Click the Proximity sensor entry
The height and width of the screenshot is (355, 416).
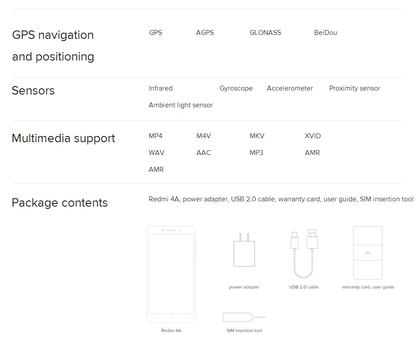355,88
